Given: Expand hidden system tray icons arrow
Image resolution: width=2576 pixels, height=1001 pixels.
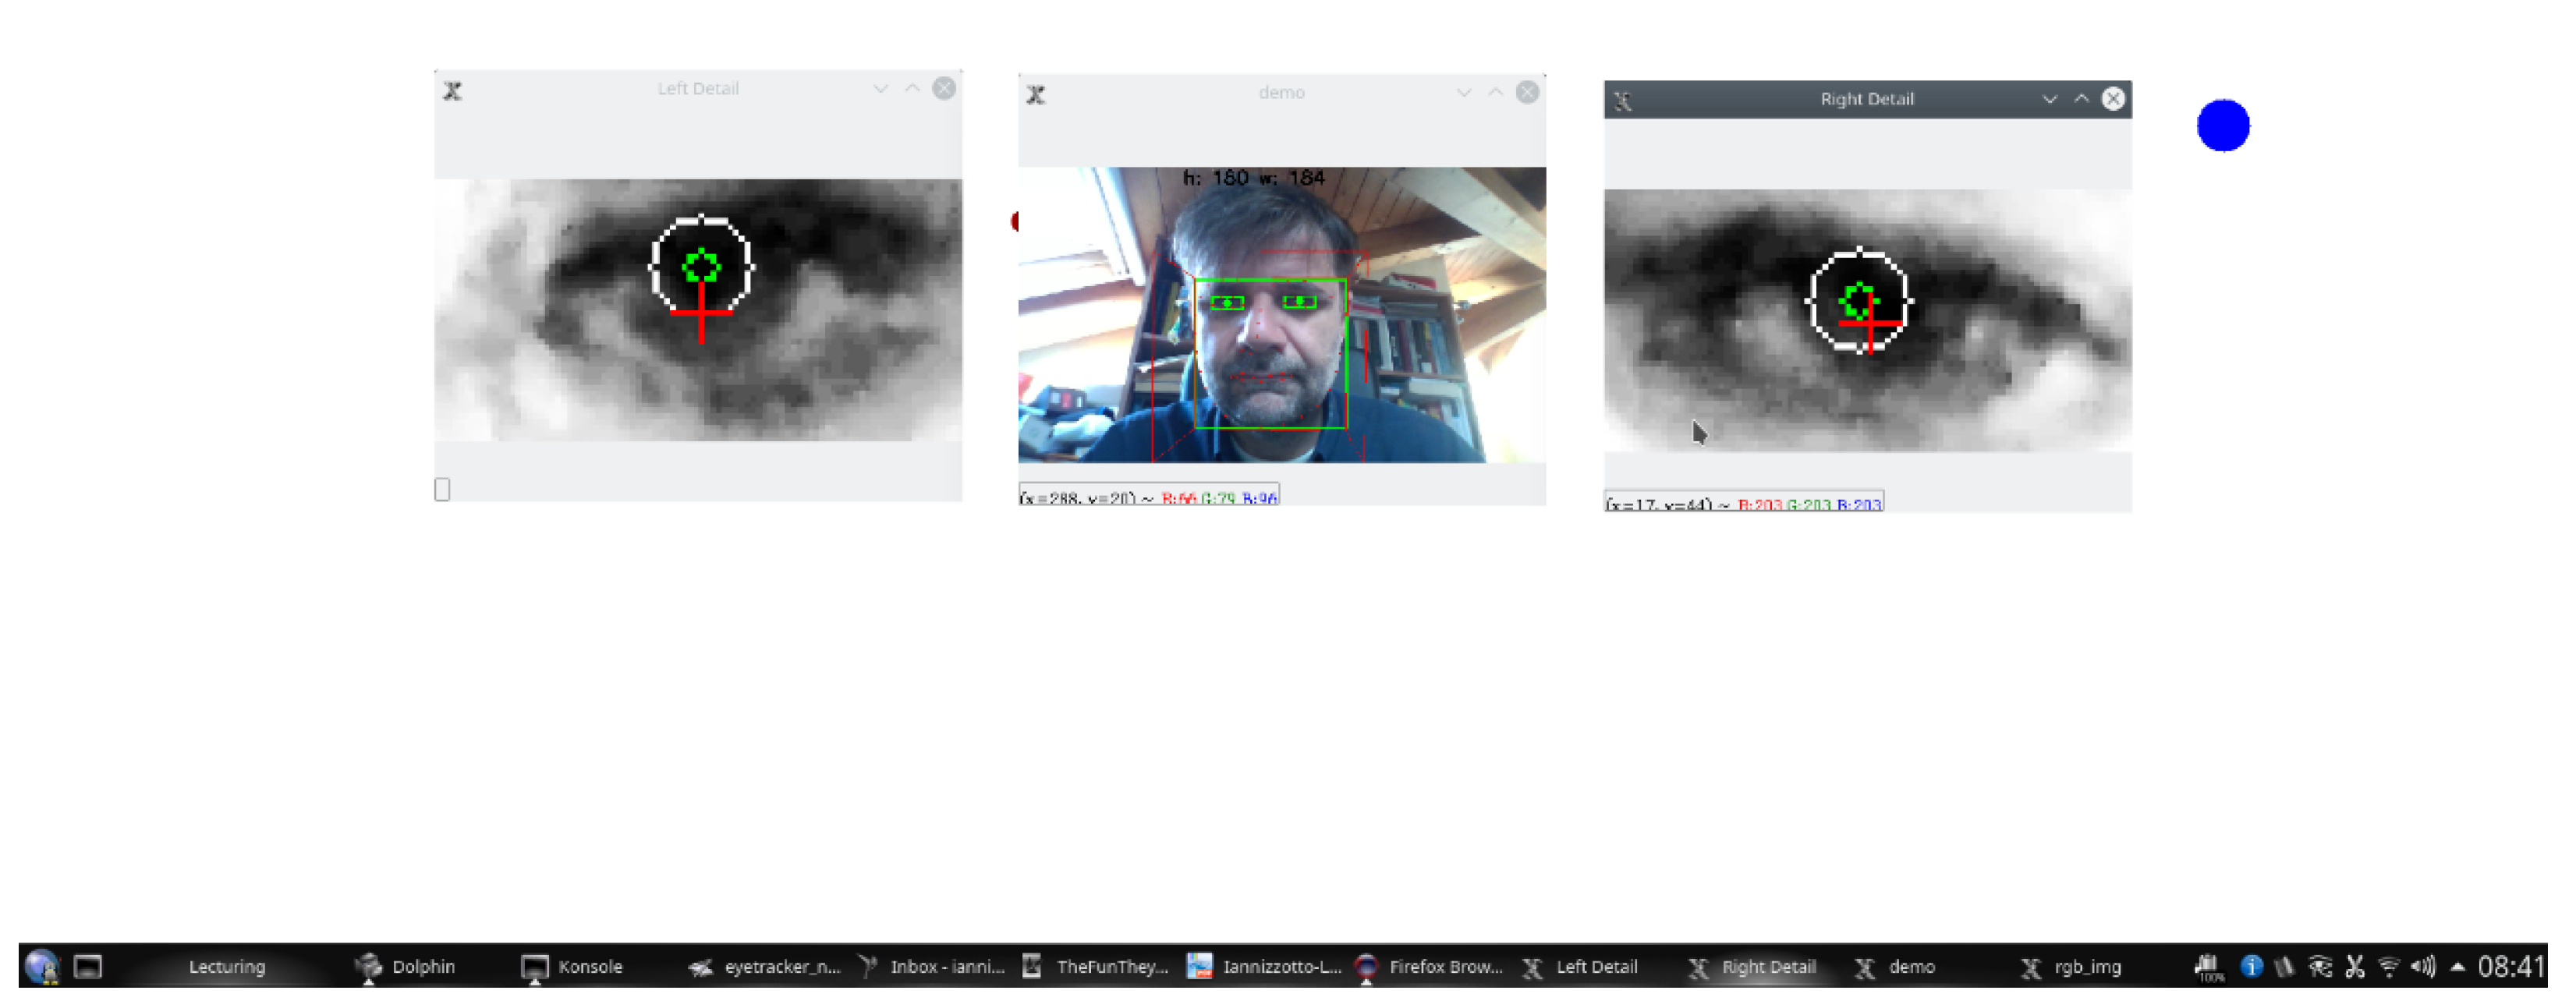Looking at the screenshot, I should [x=2457, y=966].
